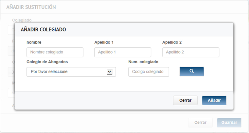Click the 'AÑADIR SUSTITUCIÓN' background heading
The height and width of the screenshot is (133, 249).
pos(31,7)
